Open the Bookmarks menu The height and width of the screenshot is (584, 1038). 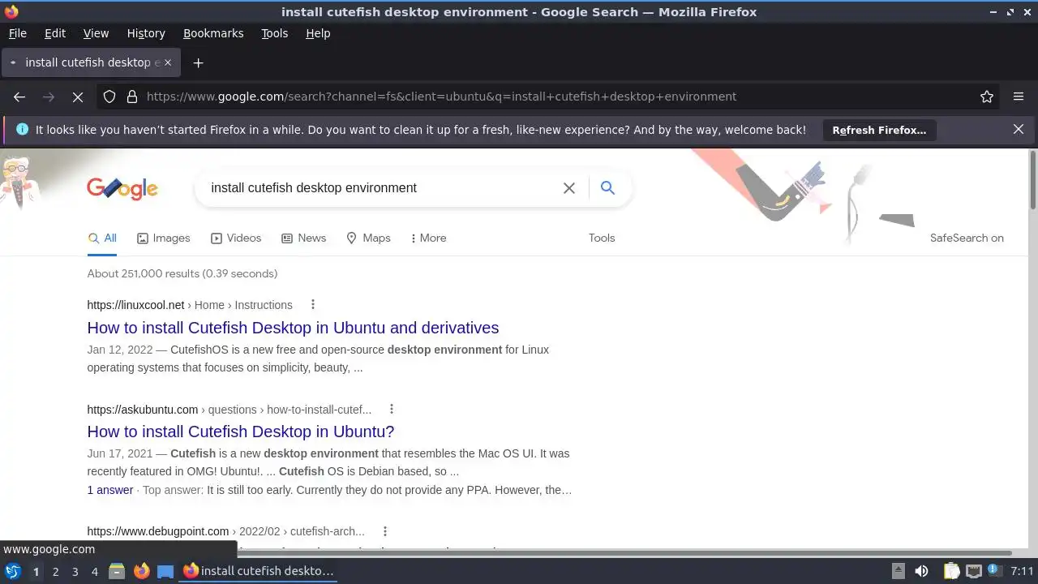[x=213, y=33]
